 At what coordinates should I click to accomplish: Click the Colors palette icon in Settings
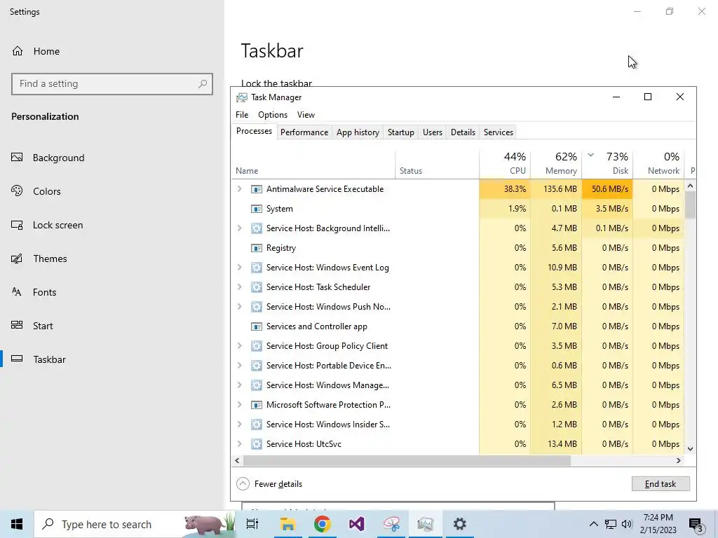[17, 191]
